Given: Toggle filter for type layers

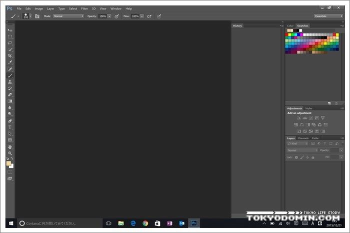Looking at the screenshot, I should point(325,143).
